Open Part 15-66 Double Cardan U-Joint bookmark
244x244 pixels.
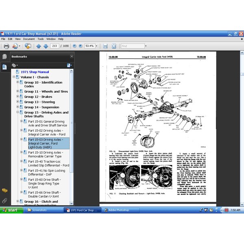(44, 194)
